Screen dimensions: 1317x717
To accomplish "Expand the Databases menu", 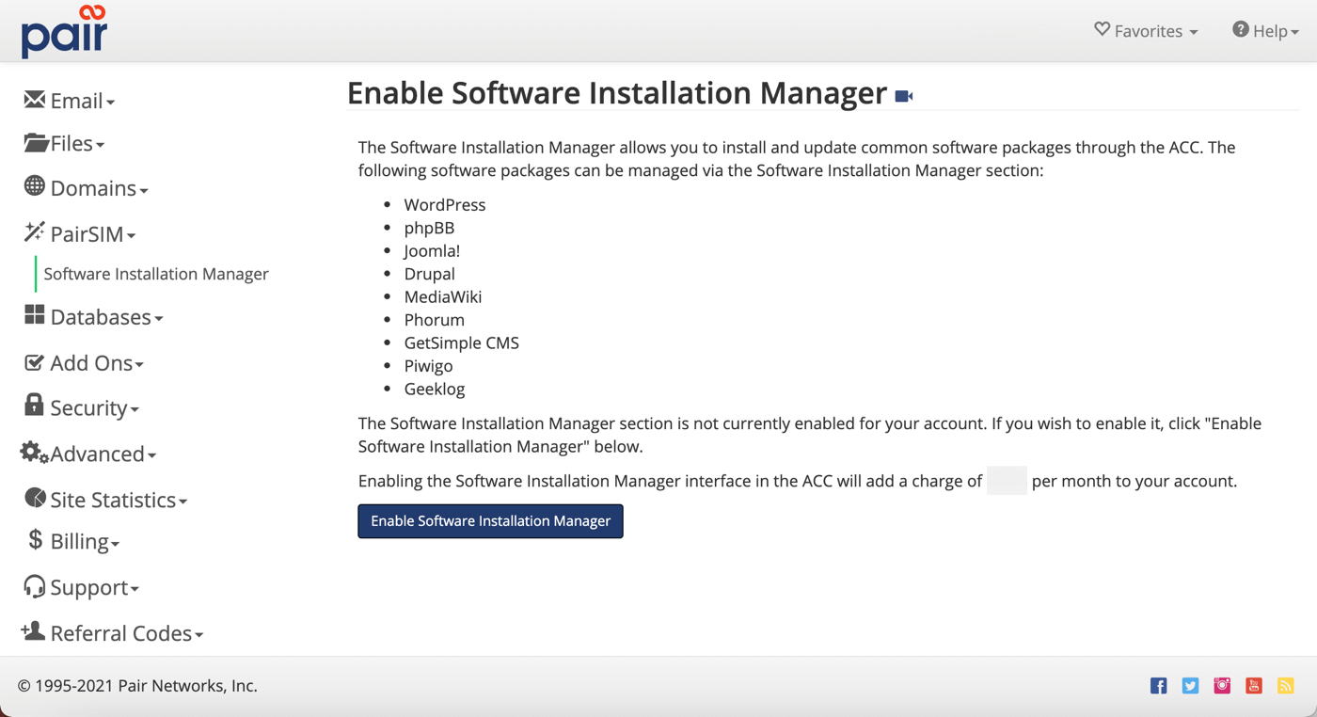I will coord(94,317).
